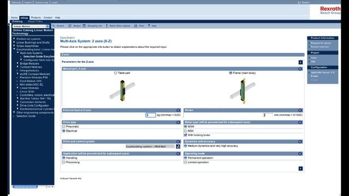This screenshot has width=349, height=196.
Task: Click the Rexroth Bosch Group logo
Action: pyautogui.click(x=330, y=10)
